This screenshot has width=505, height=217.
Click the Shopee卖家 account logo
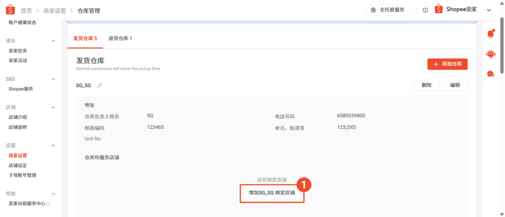[x=439, y=9]
